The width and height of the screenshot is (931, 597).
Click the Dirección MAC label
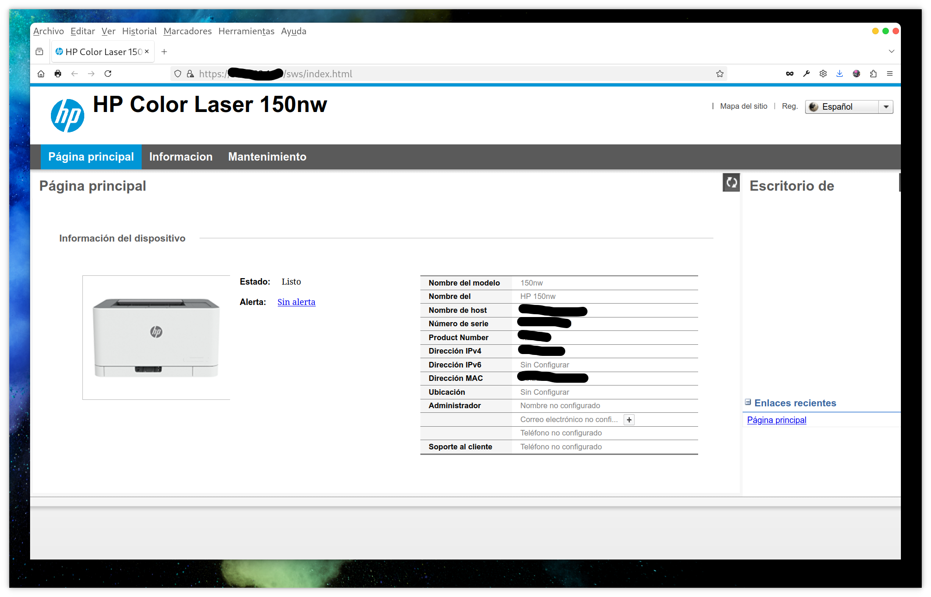coord(456,378)
